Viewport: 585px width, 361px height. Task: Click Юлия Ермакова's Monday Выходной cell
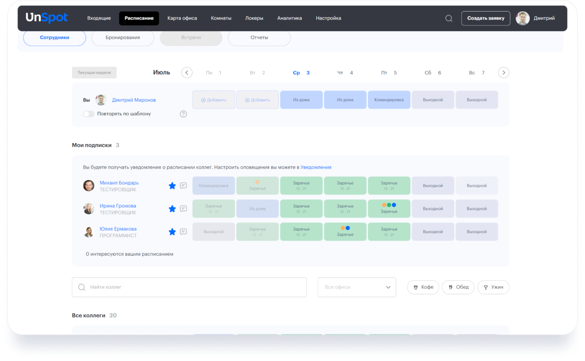point(214,232)
